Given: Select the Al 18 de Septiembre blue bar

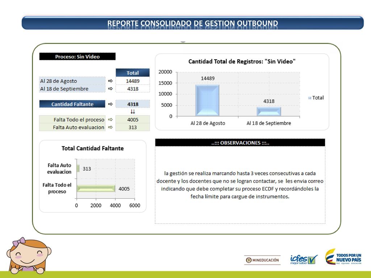Looking at the screenshot, I should 269,111.
